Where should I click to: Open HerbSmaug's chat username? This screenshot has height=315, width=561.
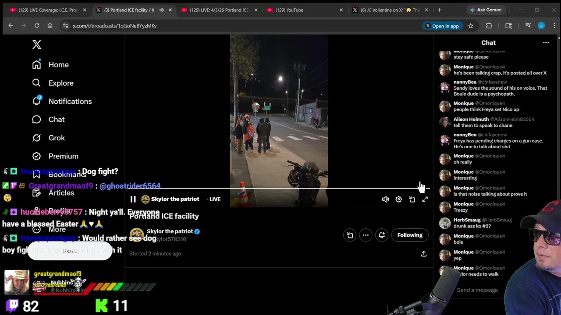click(x=467, y=220)
